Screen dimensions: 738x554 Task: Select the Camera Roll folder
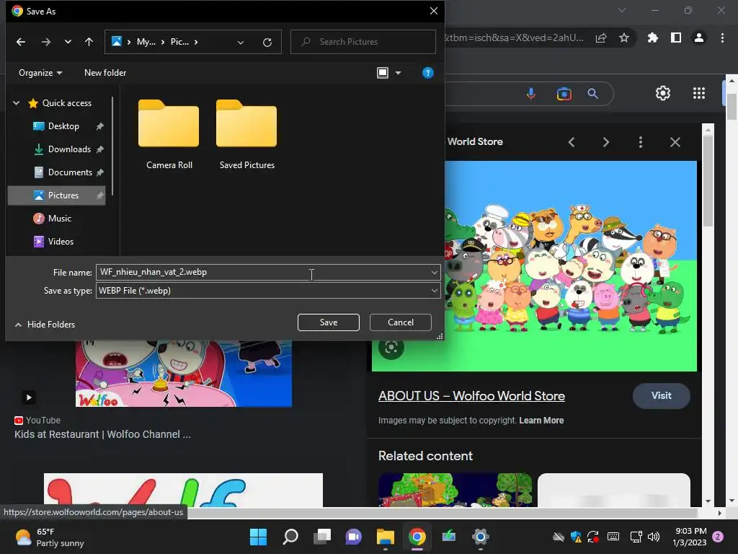click(x=169, y=135)
